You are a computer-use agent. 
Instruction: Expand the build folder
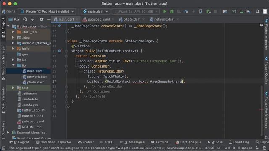13,49
